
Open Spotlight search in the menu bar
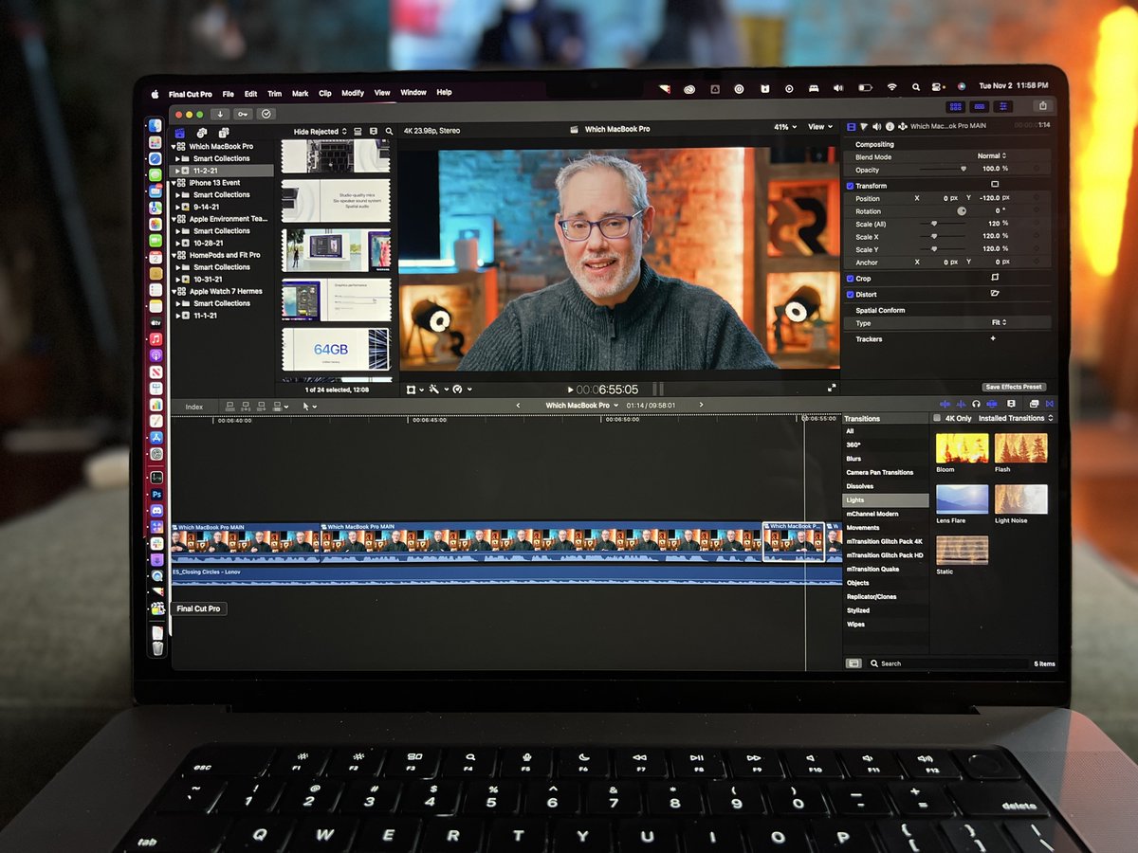915,87
